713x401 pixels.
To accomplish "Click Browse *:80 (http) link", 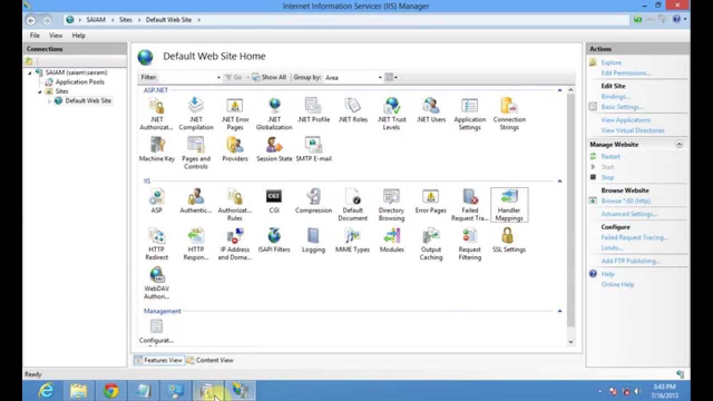I will click(x=626, y=201).
